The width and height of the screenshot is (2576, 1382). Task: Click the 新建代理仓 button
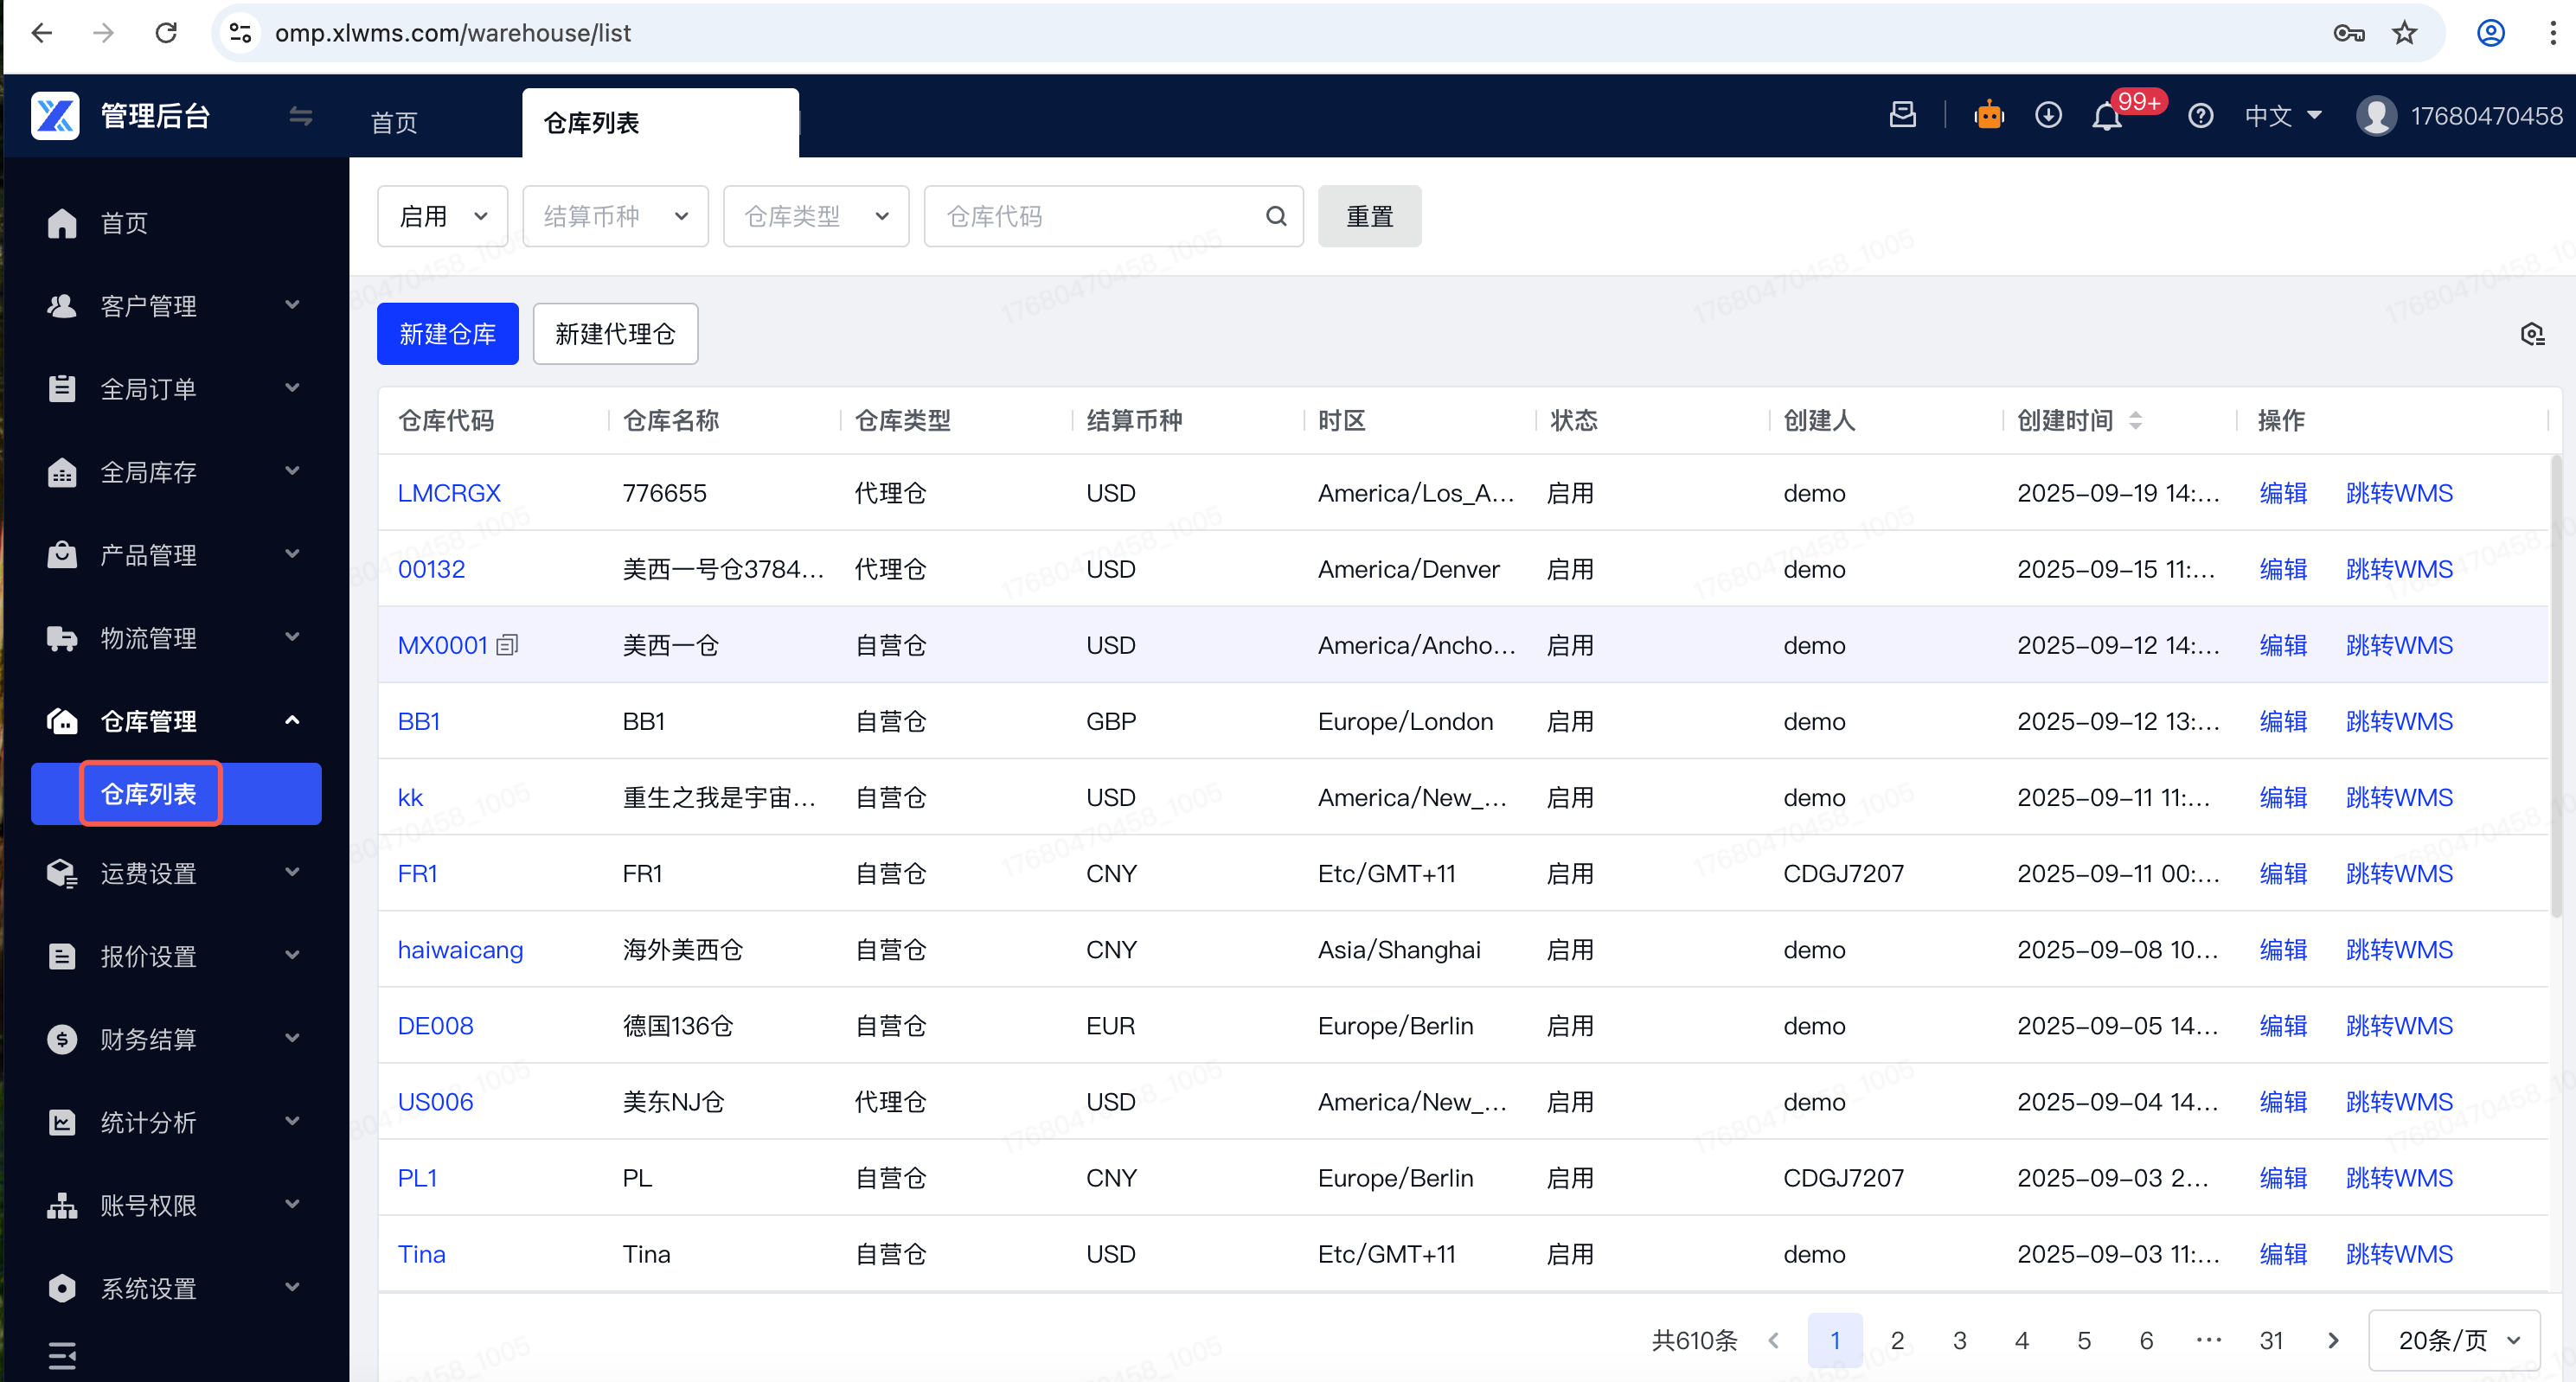click(615, 334)
